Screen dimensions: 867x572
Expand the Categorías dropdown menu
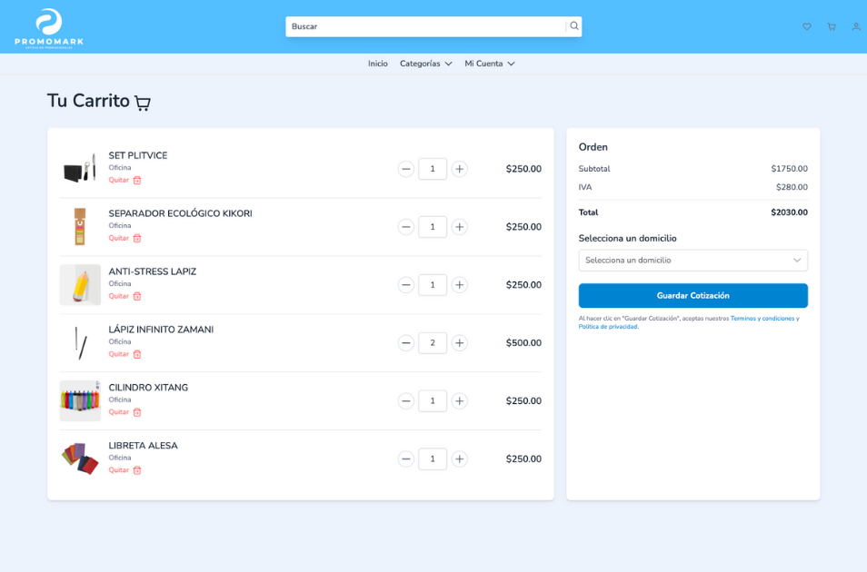pos(425,64)
